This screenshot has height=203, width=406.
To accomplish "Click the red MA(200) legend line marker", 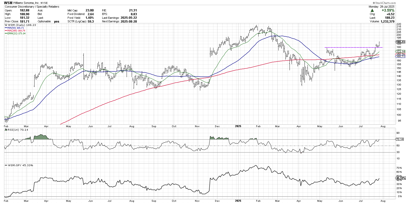I will tap(6, 31).
